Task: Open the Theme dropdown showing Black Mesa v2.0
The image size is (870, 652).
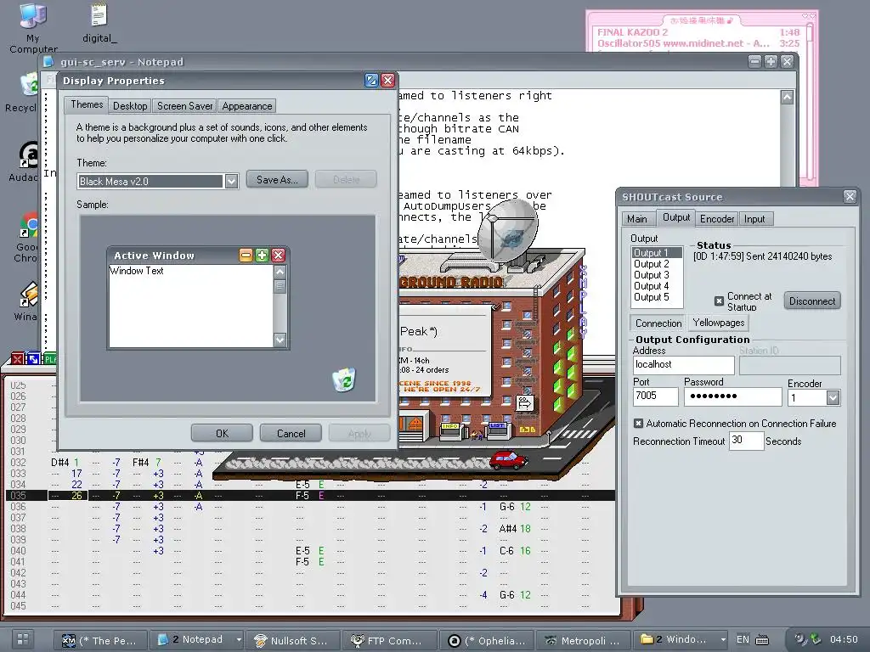Action: click(x=231, y=181)
